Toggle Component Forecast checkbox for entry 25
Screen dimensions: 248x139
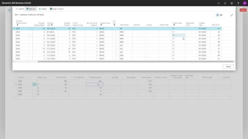pyautogui.click(x=116, y=32)
